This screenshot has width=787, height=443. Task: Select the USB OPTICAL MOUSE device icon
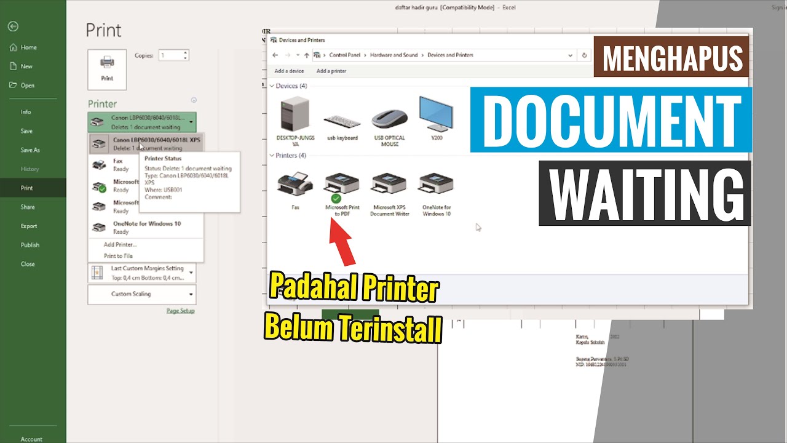pyautogui.click(x=390, y=127)
